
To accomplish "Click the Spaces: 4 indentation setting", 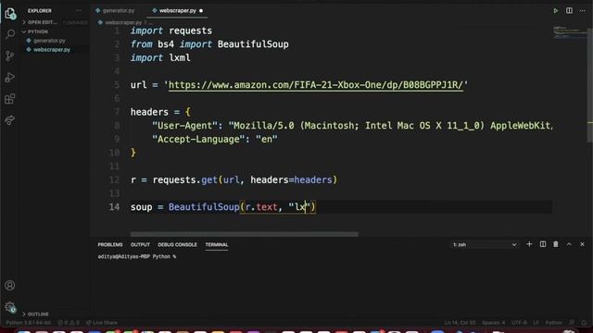I will (493, 323).
